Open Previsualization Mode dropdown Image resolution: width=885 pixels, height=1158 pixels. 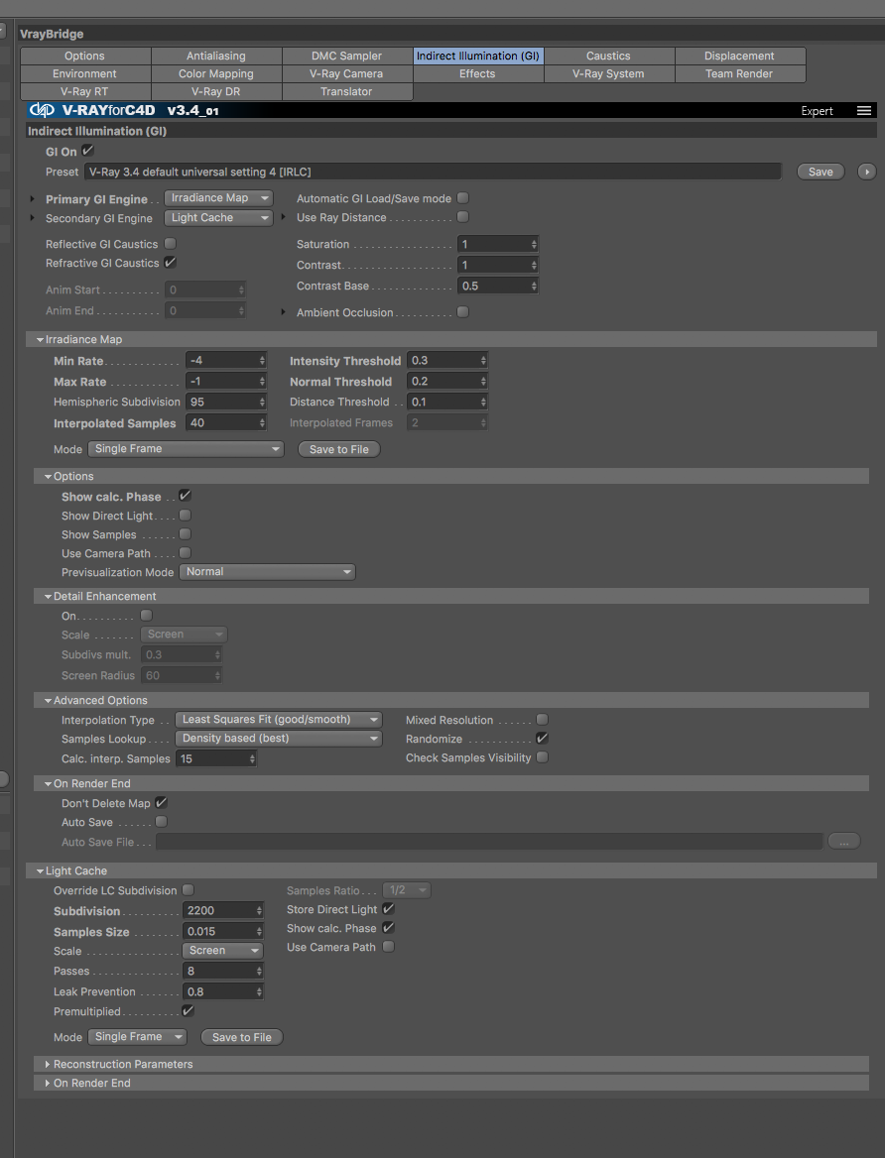[x=267, y=572]
